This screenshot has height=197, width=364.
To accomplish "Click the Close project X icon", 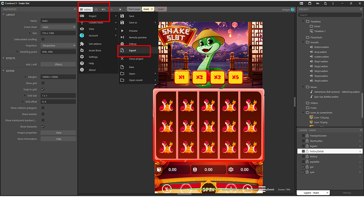I will click(x=122, y=59).
